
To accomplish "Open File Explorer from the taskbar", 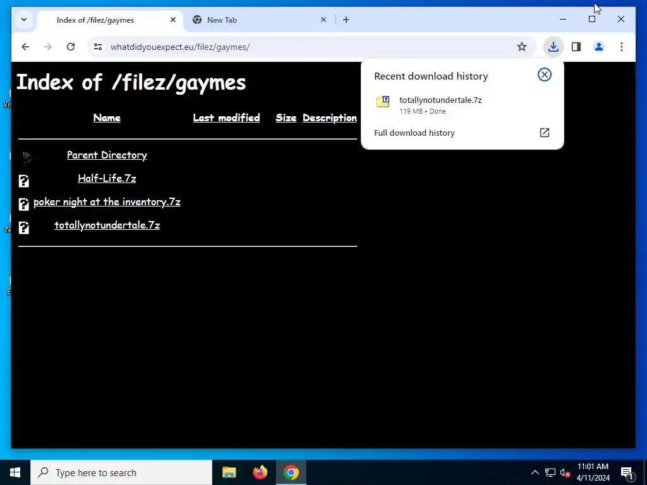I will 229,472.
